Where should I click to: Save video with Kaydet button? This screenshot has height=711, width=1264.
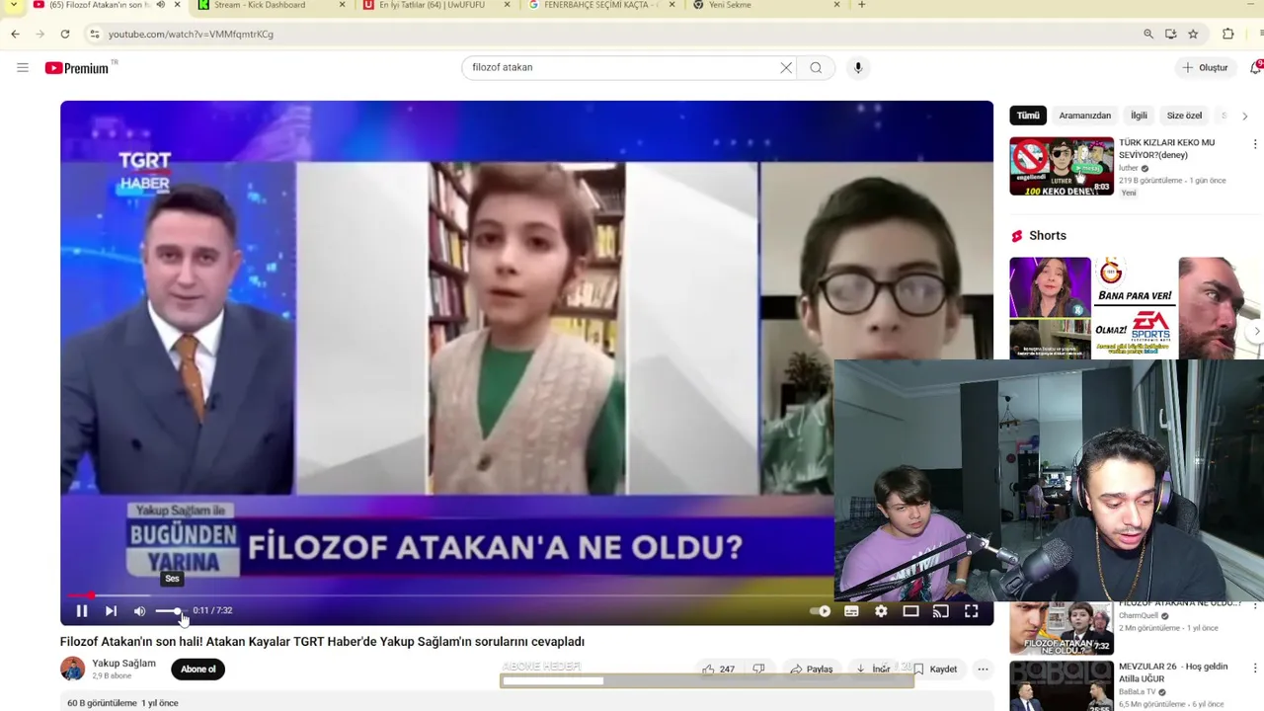[934, 669]
